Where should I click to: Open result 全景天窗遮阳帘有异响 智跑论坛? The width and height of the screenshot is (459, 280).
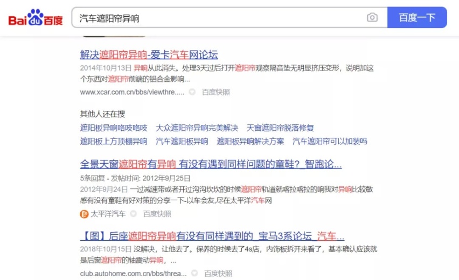coord(211,164)
